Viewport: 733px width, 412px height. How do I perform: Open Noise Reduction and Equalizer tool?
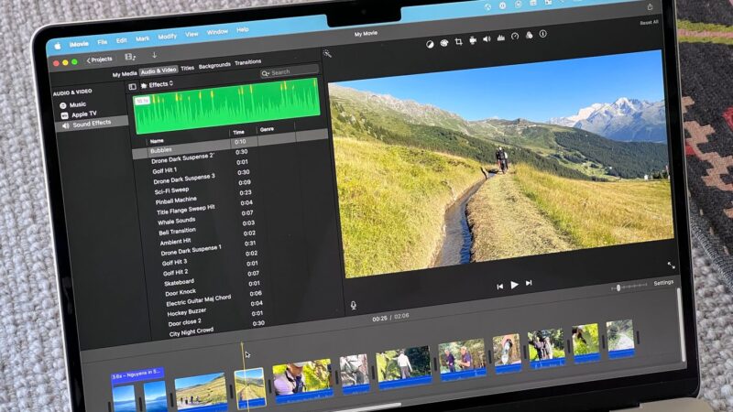pos(500,38)
